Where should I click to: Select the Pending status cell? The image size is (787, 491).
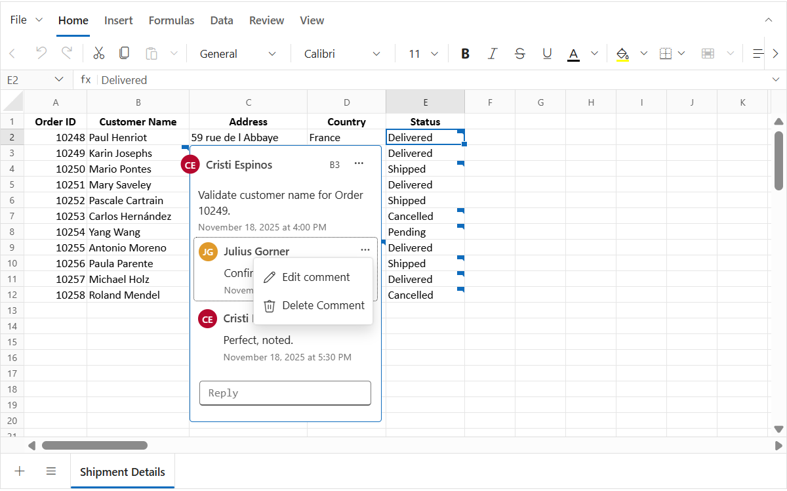pyautogui.click(x=425, y=232)
